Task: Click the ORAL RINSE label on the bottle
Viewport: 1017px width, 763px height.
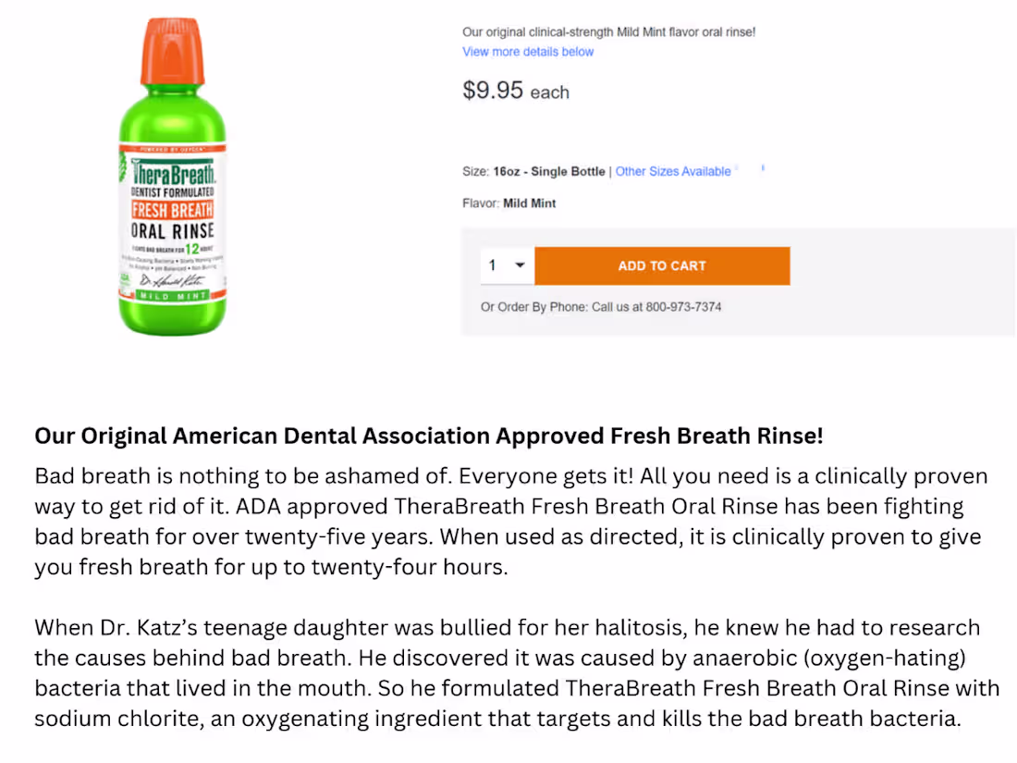Action: tap(172, 230)
